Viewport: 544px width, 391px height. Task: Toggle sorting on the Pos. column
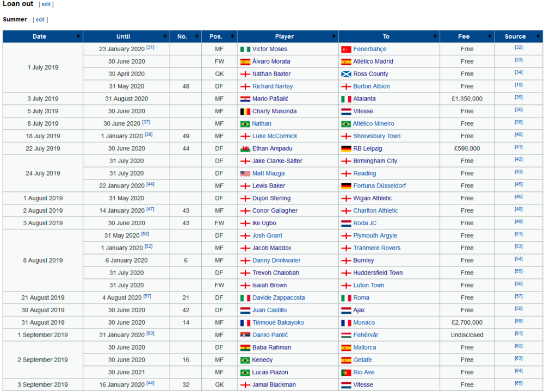[232, 36]
